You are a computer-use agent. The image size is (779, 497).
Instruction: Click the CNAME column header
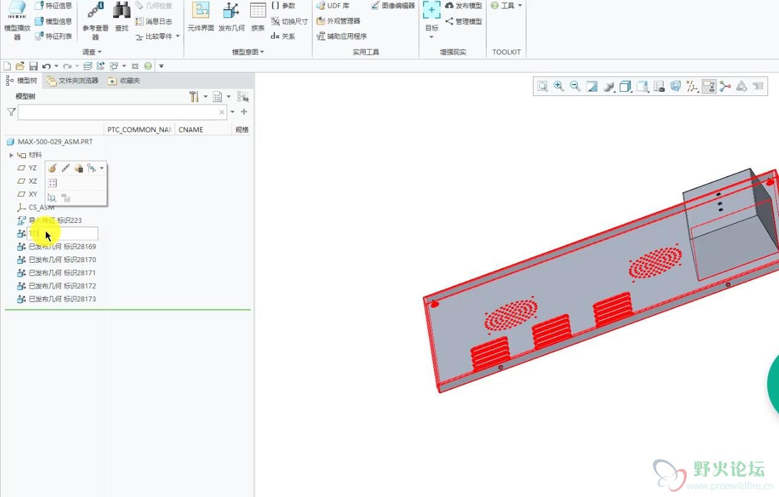[x=191, y=129]
